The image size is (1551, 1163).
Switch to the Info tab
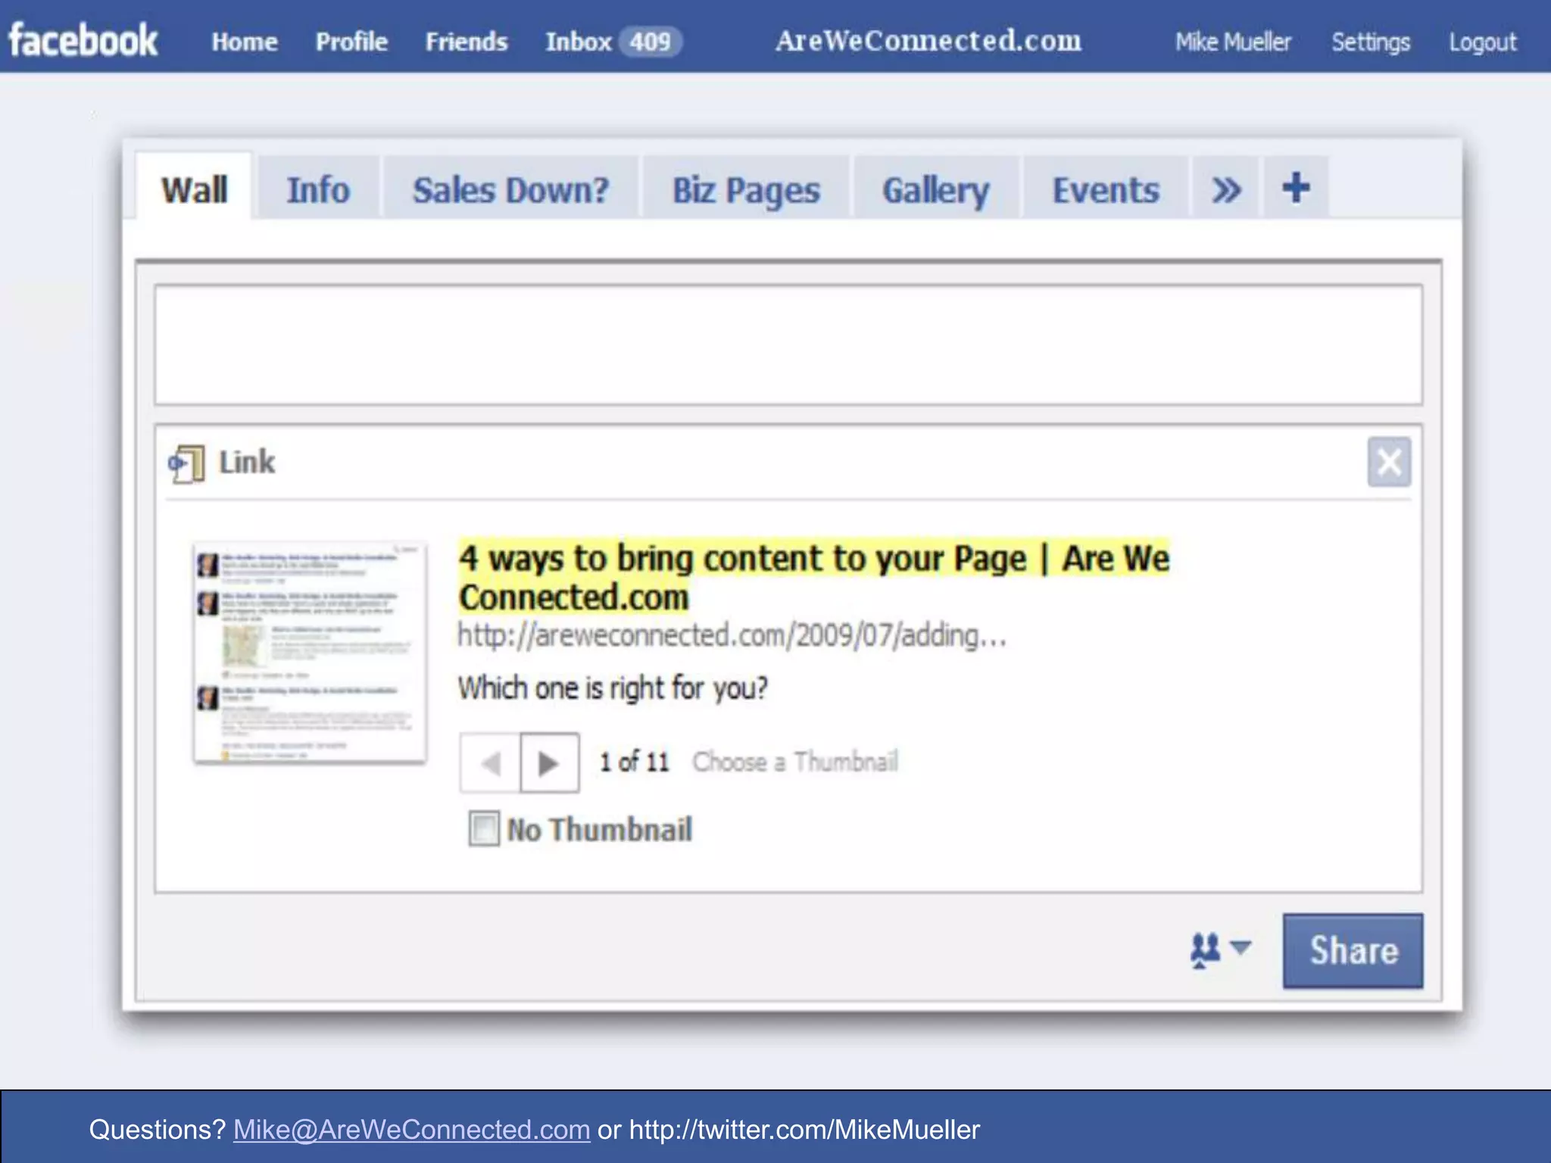318,189
